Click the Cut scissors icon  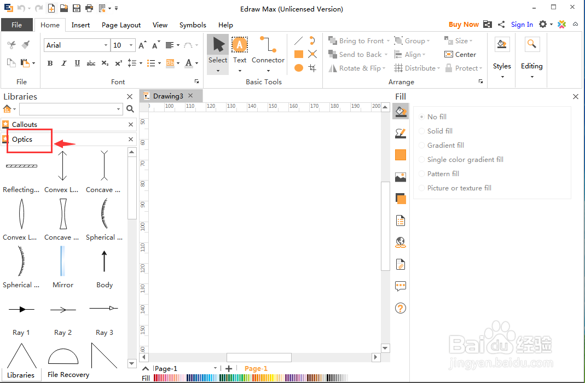[x=11, y=45]
